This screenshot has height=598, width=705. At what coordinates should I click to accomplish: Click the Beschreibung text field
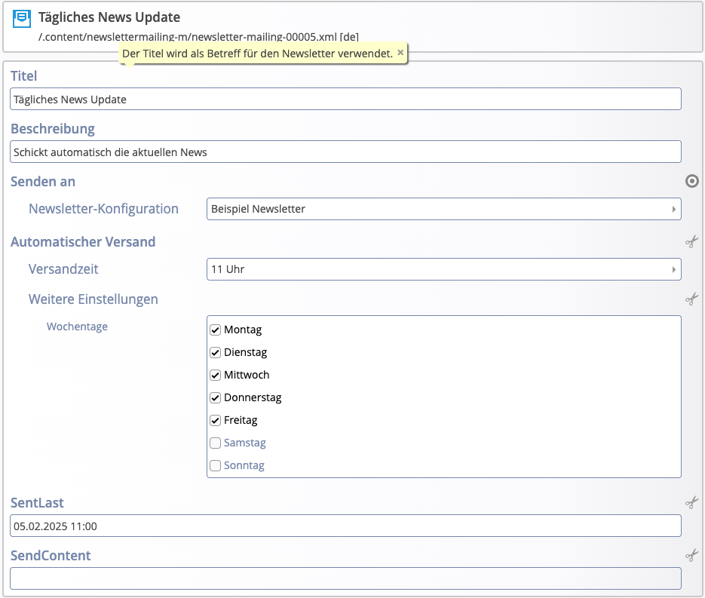(345, 152)
